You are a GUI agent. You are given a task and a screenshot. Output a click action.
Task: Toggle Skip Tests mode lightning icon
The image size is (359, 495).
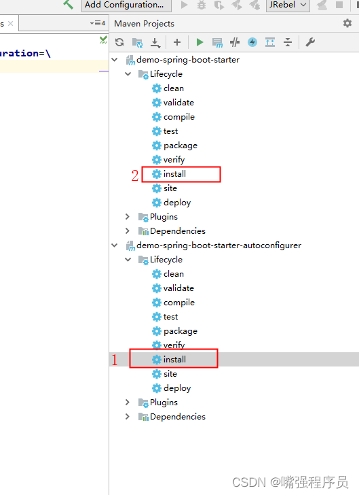252,42
